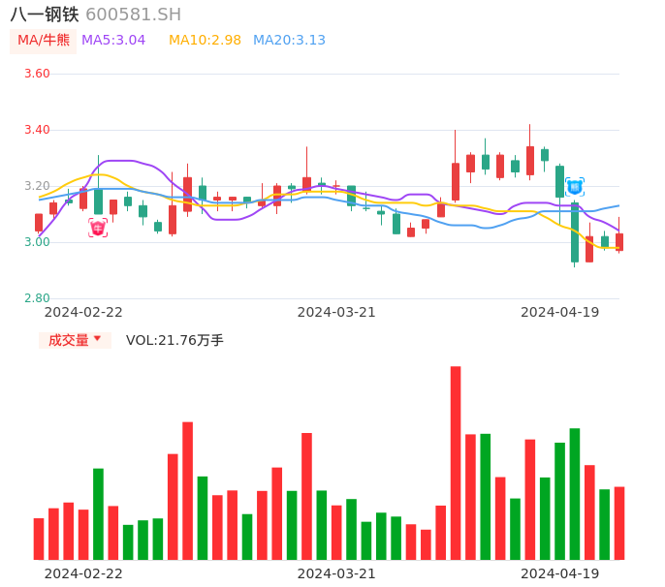Screen dimensions: 665x587
Task: Click the blue bear signal marker icon
Action: click(575, 187)
